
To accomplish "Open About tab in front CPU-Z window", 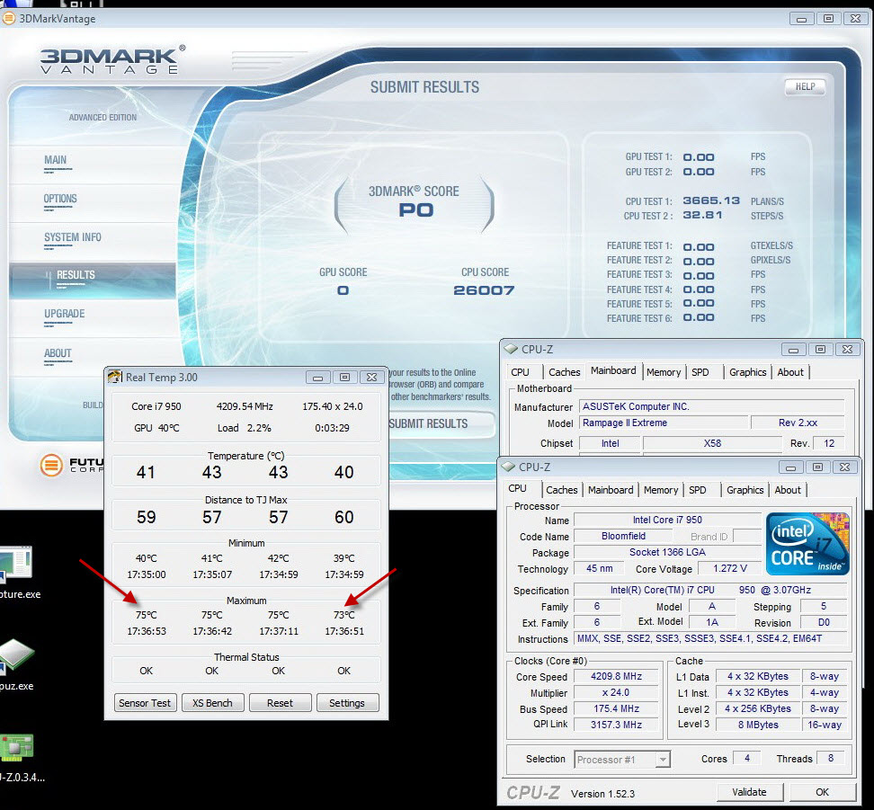I will [x=788, y=489].
